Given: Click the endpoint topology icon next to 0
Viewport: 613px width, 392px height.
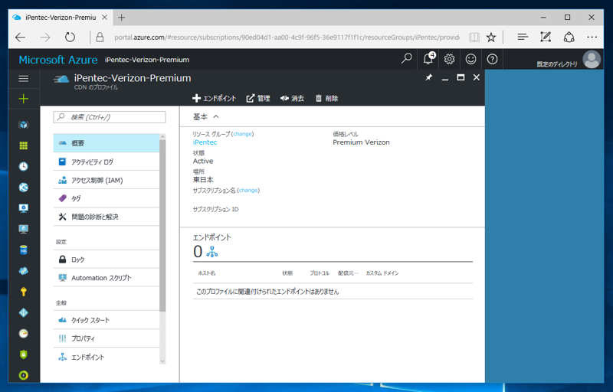Looking at the screenshot, I should click(212, 252).
